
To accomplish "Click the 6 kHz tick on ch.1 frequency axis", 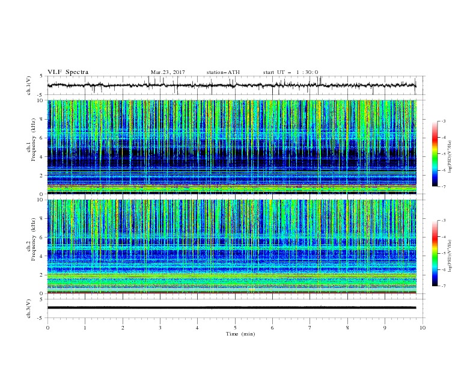I will pos(41,138).
